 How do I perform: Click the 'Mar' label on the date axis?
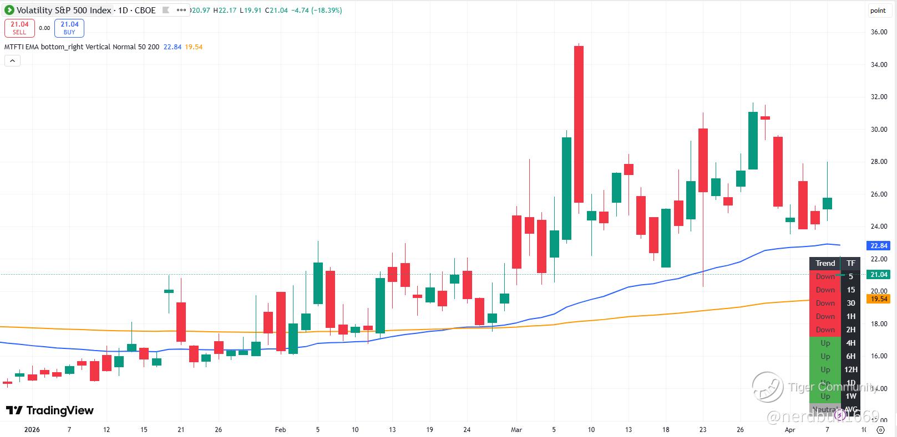tap(516, 429)
